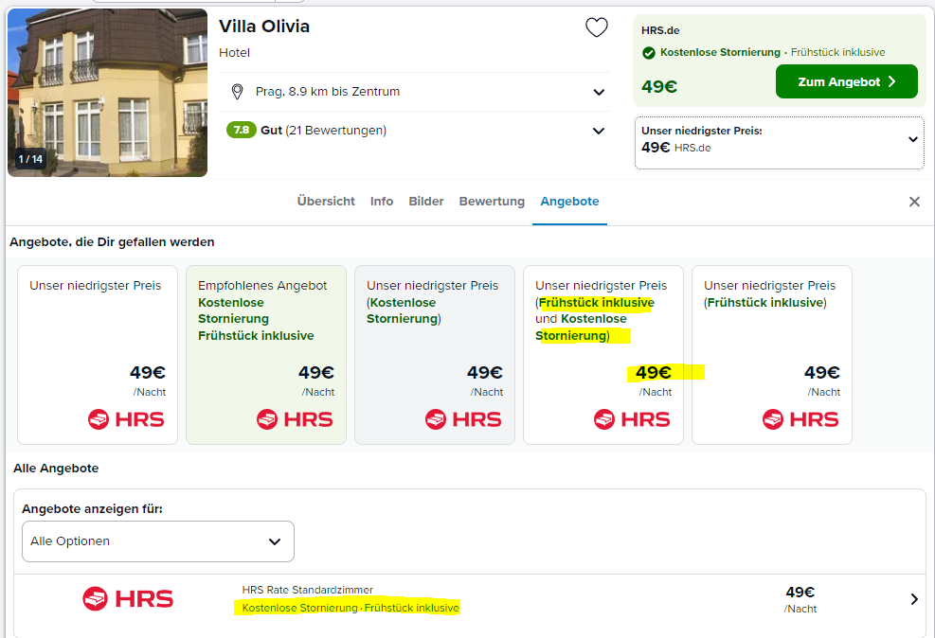The height and width of the screenshot is (638, 935).
Task: Open the Bewertung tab
Action: [492, 202]
